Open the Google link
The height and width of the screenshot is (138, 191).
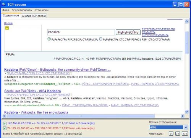(x=8, y=23)
